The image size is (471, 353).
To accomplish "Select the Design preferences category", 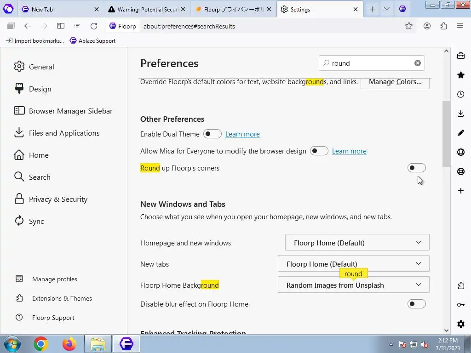I will pos(33,89).
